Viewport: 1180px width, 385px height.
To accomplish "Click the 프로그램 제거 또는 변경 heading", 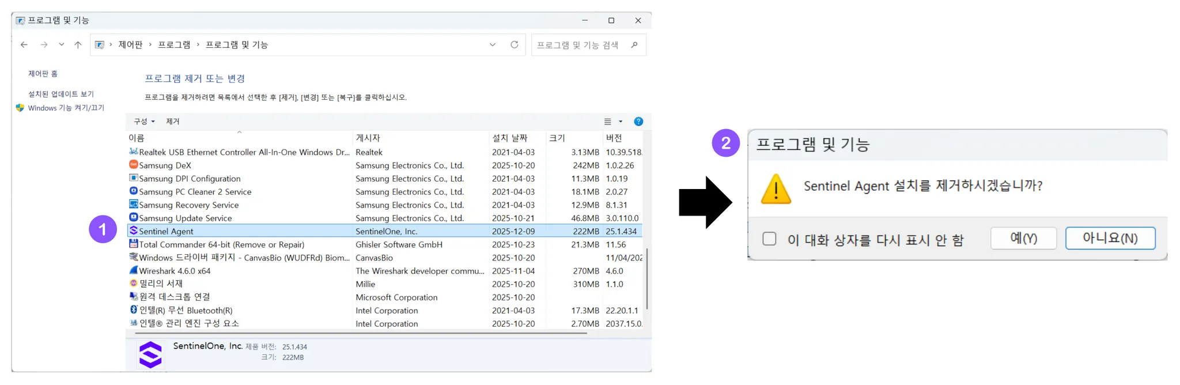I will pyautogui.click(x=195, y=78).
